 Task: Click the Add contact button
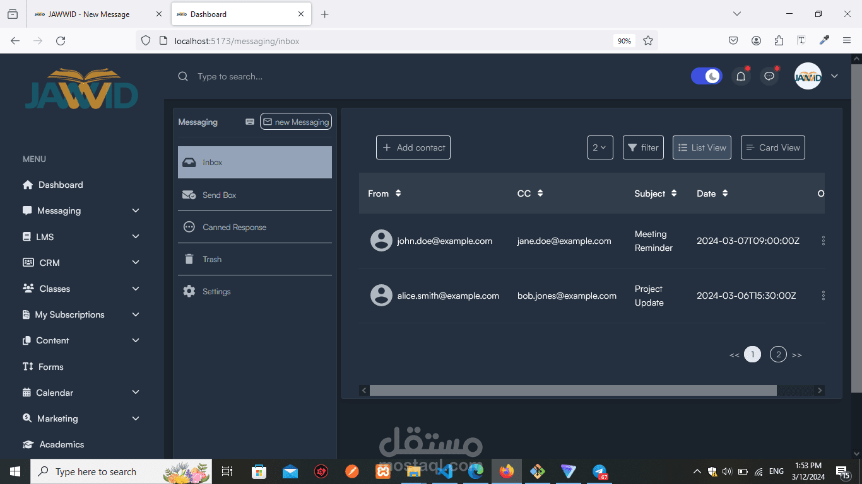(413, 147)
